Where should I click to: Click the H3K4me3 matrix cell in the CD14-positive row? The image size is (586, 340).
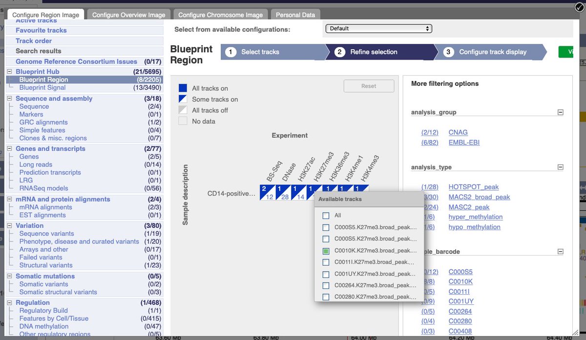point(360,188)
